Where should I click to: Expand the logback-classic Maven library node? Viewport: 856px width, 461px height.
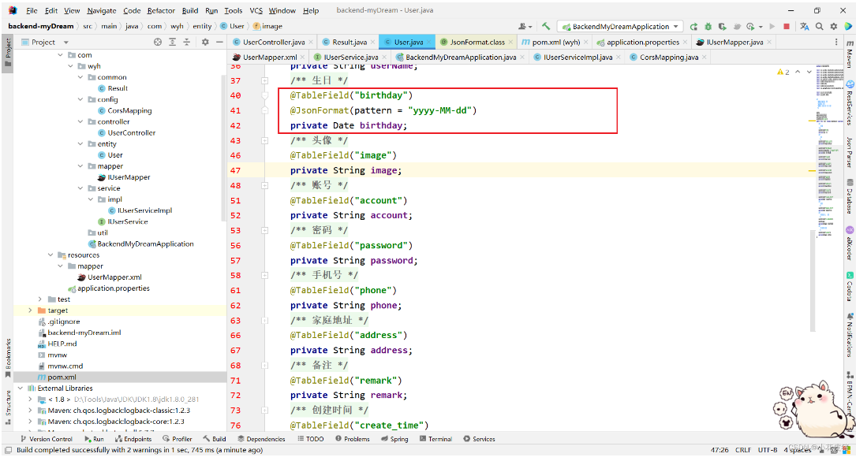point(30,411)
